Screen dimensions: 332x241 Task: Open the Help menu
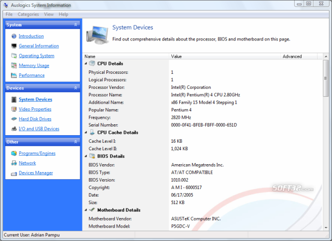pos(63,14)
